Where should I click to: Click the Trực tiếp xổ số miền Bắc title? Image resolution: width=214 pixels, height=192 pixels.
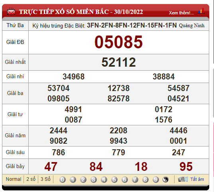click(81, 12)
